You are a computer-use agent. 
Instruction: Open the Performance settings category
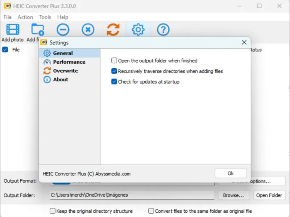[x=70, y=62]
